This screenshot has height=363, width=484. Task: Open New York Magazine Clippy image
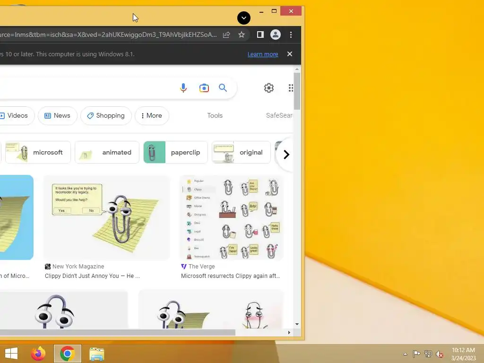tap(106, 217)
